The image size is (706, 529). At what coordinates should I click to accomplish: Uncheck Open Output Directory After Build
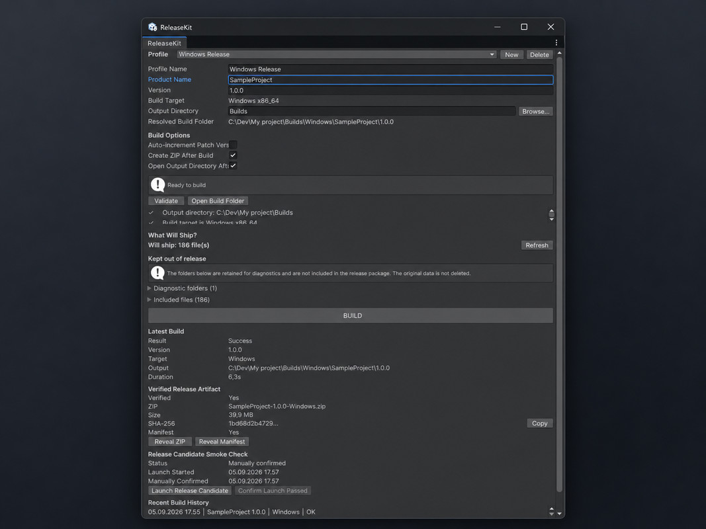coord(233,165)
